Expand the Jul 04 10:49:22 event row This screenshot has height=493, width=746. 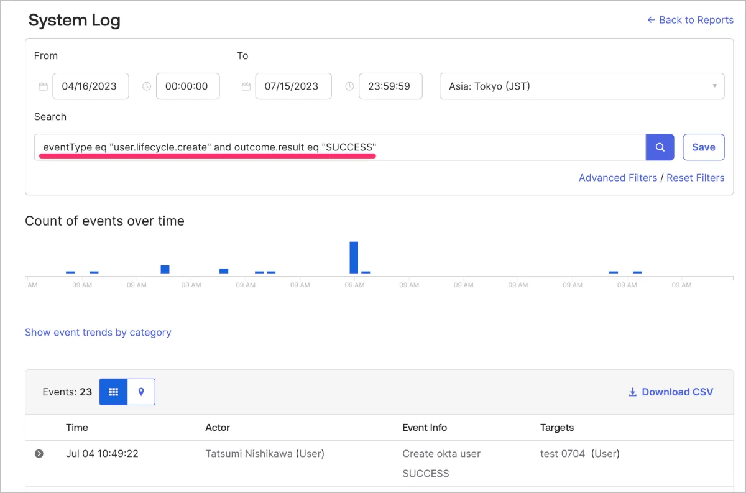coord(39,454)
